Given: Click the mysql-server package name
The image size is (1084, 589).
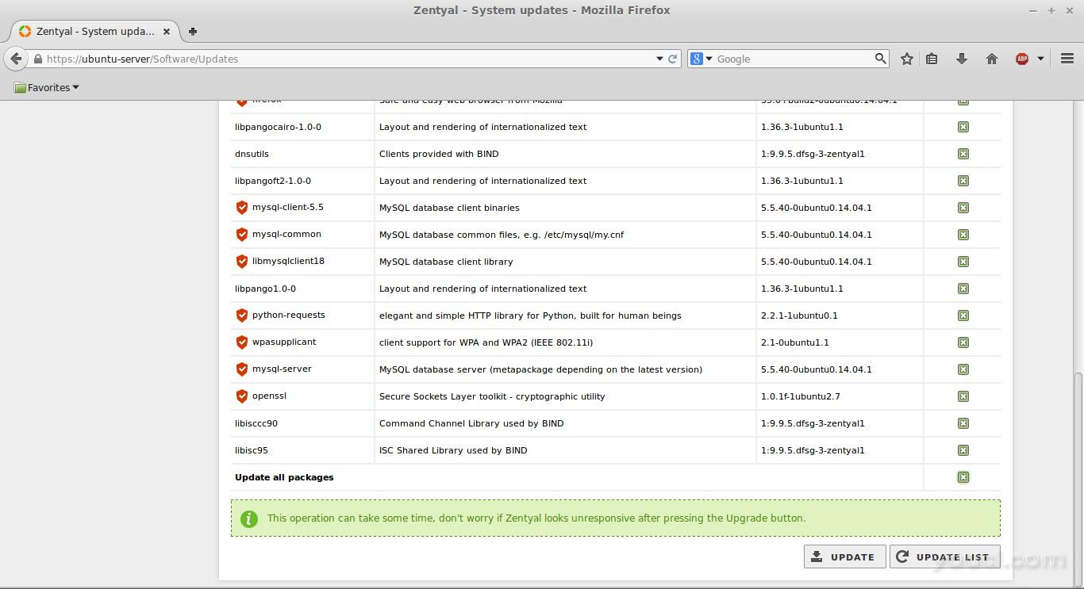Looking at the screenshot, I should [282, 369].
